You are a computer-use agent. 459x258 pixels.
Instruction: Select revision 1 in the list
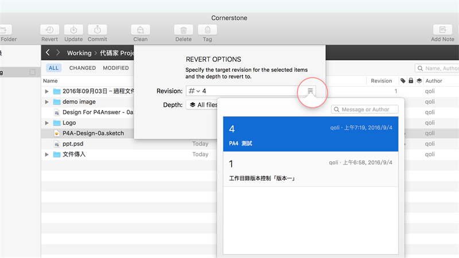click(310, 170)
